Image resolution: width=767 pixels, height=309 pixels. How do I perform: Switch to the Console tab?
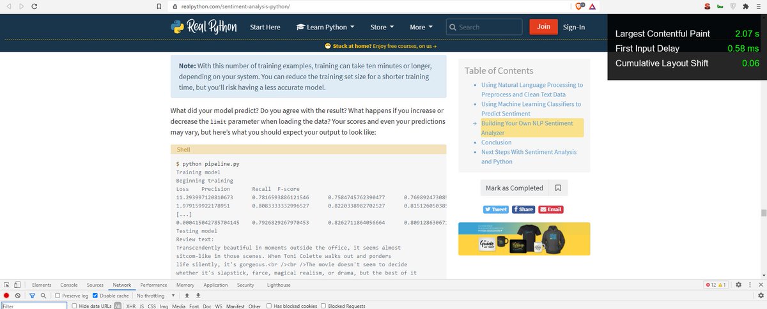coord(69,285)
